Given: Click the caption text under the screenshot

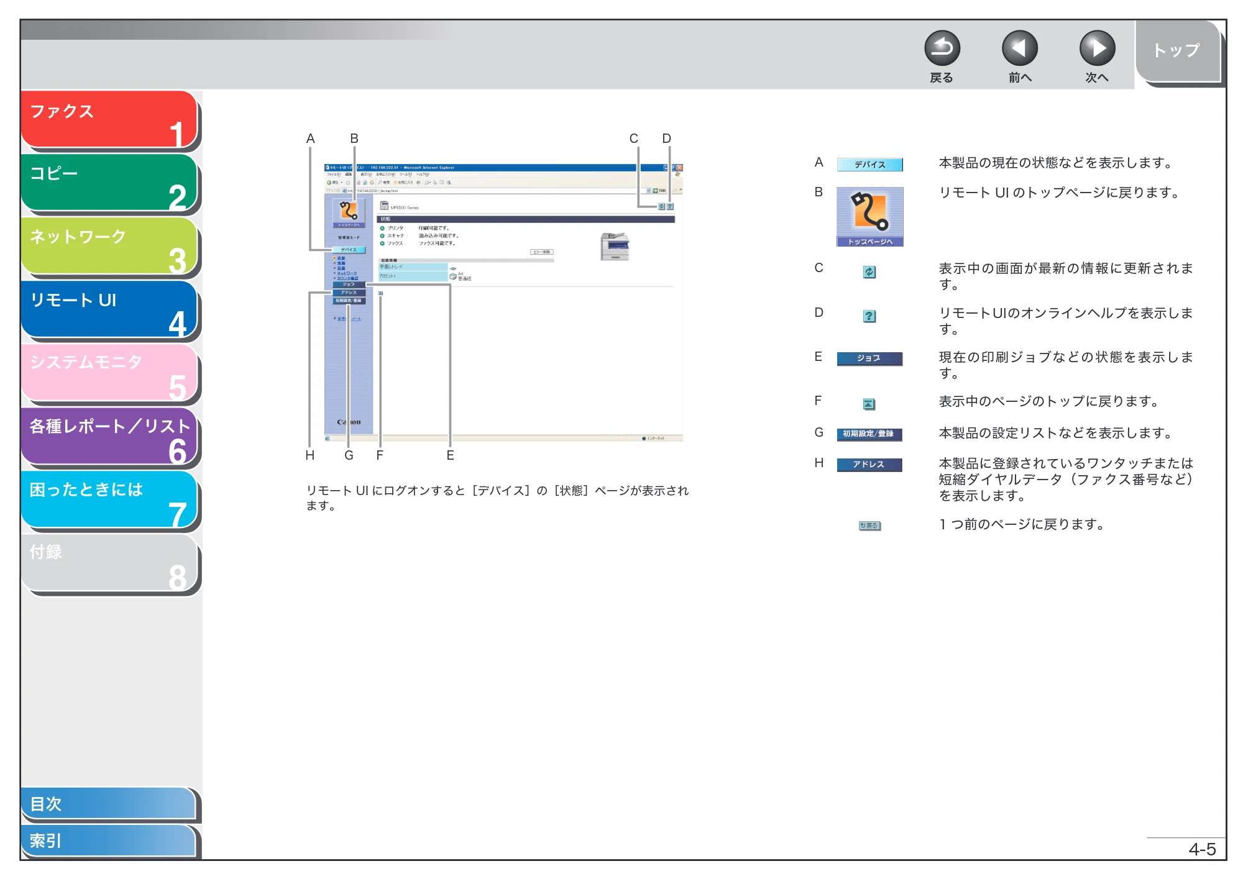Looking at the screenshot, I should click(497, 498).
